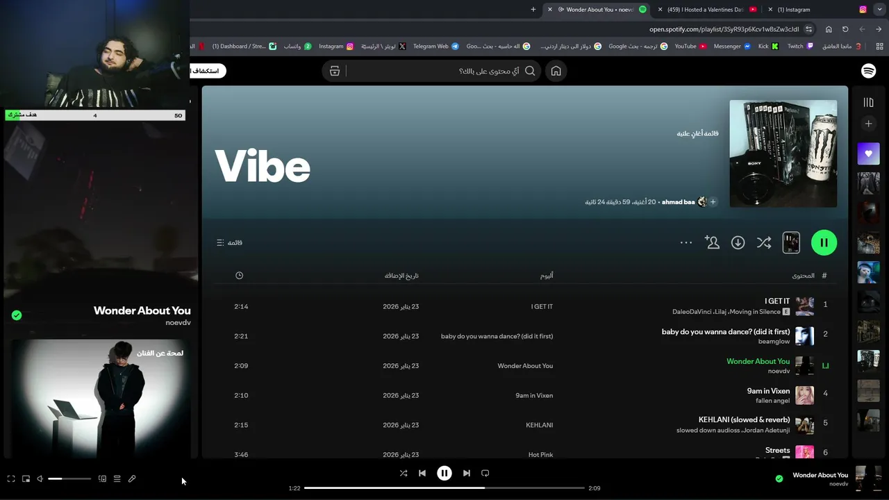889x500 pixels.
Task: Open the miniplayer
Action: (26, 478)
